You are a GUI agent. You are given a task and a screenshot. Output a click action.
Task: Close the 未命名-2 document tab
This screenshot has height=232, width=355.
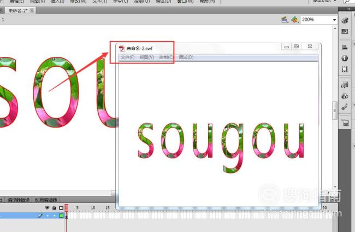32,10
